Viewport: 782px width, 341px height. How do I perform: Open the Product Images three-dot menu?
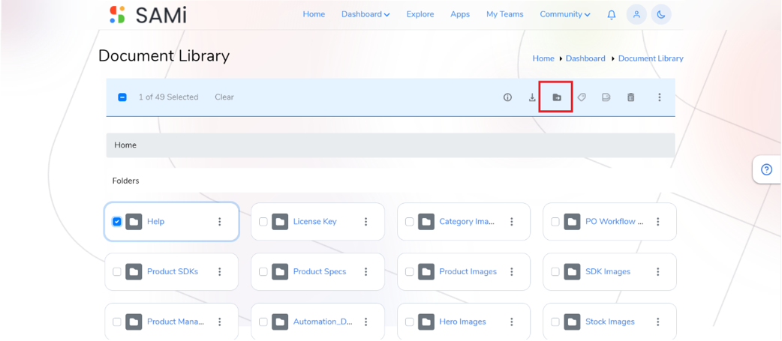pyautogui.click(x=512, y=272)
